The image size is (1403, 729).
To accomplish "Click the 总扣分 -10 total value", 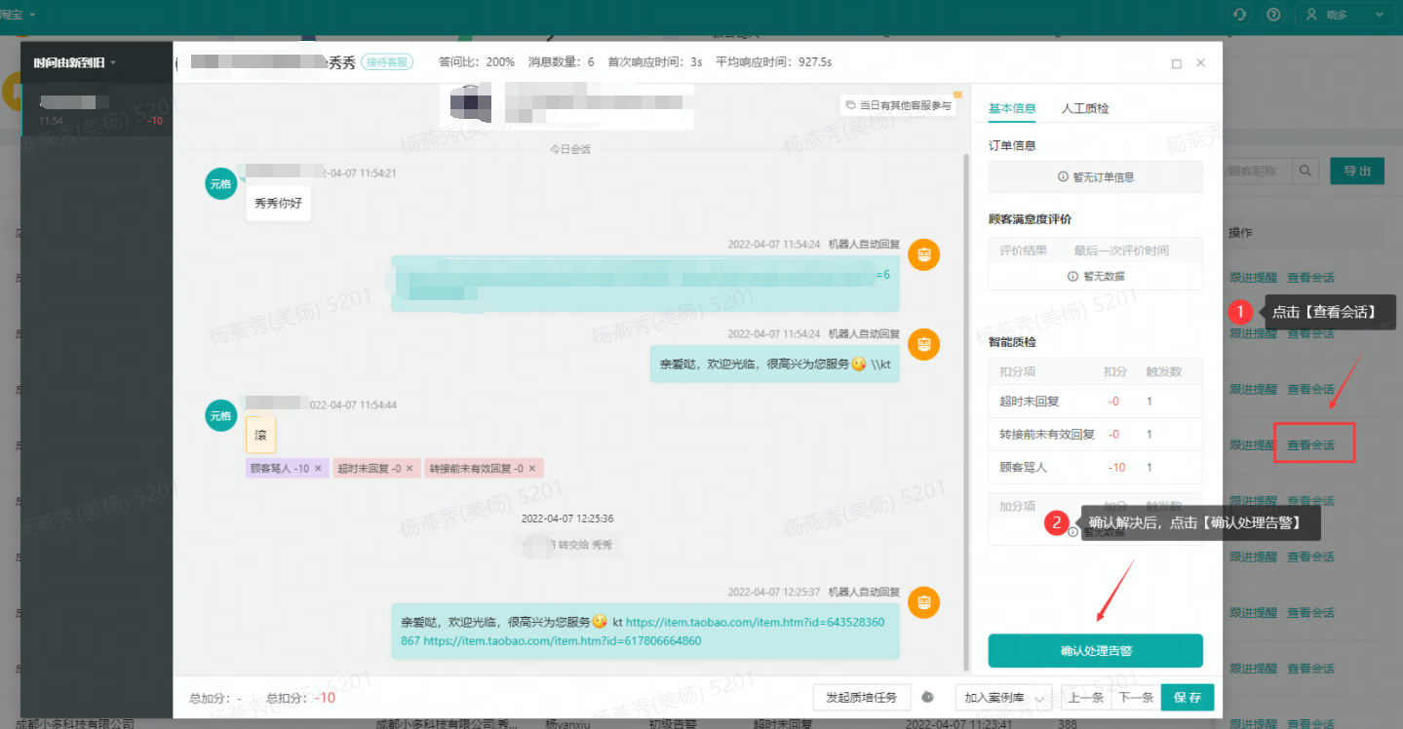I will click(325, 698).
